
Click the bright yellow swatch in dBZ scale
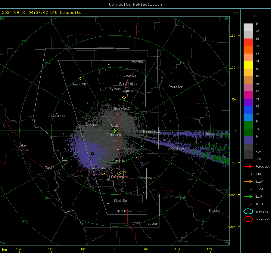[248, 65]
